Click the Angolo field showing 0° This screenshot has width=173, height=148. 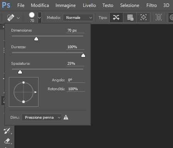click(x=76, y=80)
